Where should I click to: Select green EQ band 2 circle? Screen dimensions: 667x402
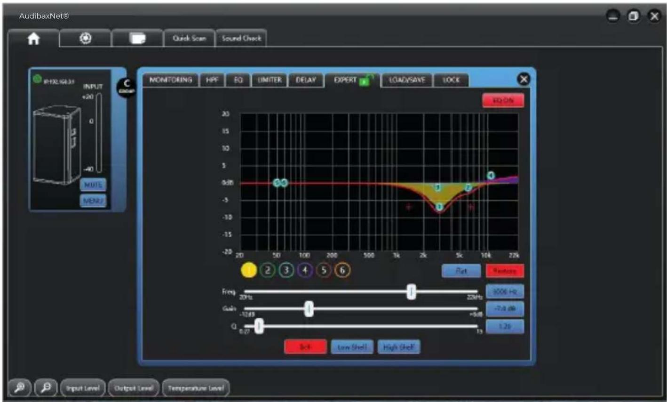267,270
